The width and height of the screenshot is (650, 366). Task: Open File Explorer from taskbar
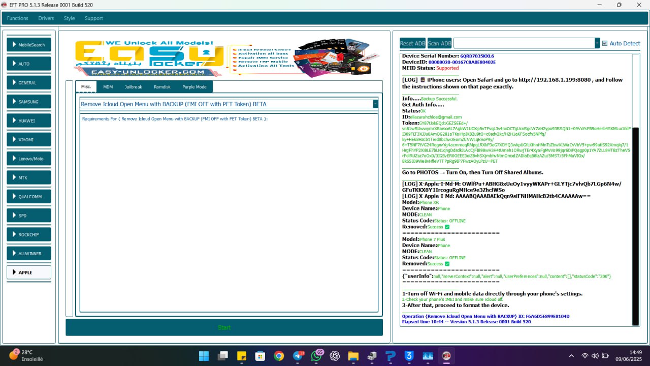click(353, 356)
